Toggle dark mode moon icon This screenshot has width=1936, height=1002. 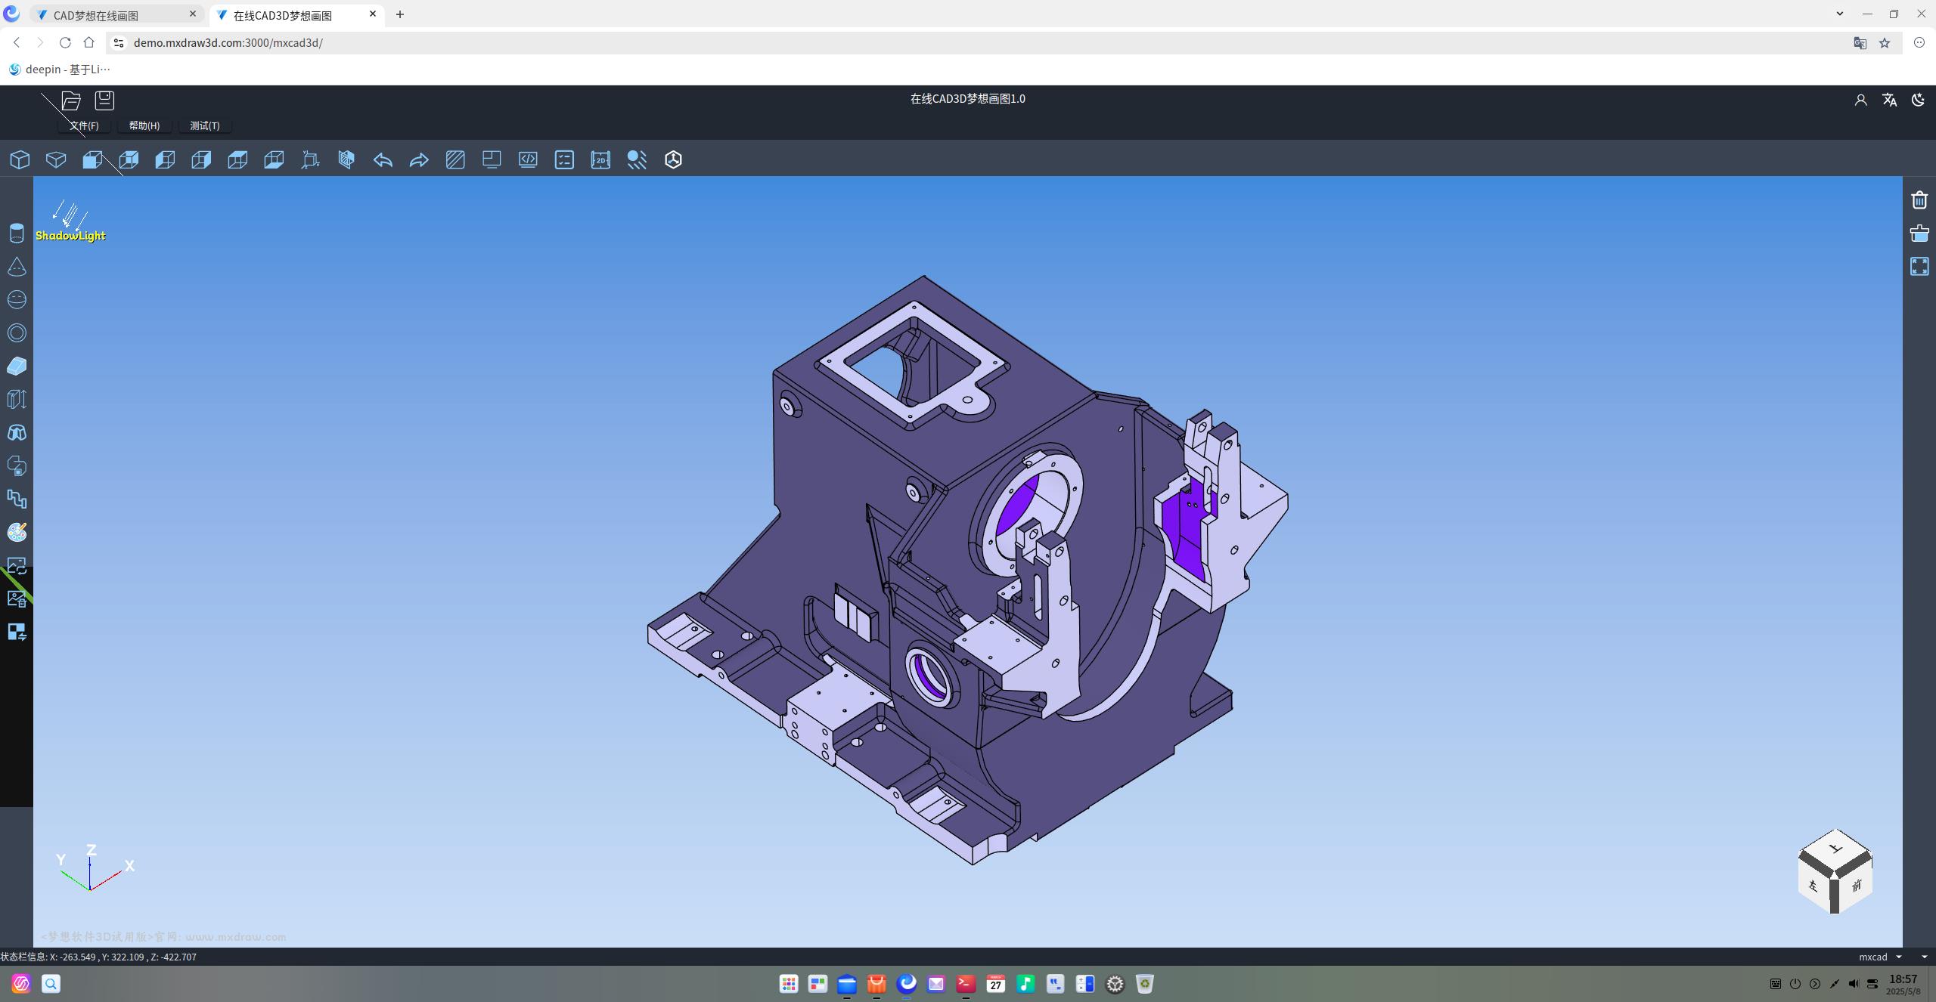point(1918,100)
